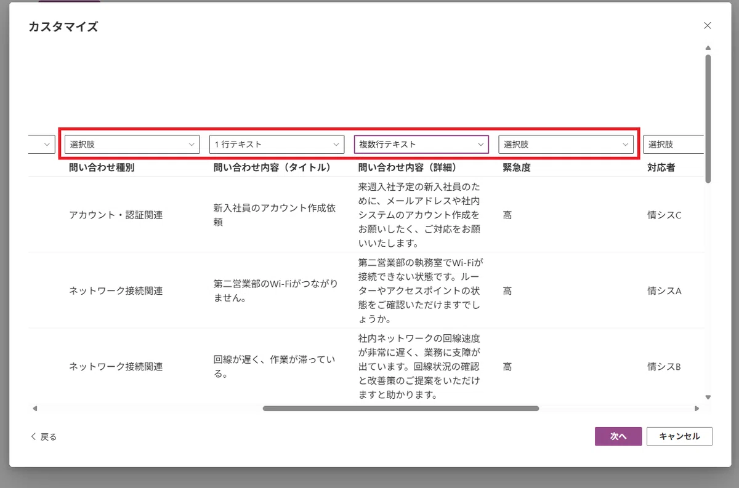
Task: Click the 情シスC cell
Action: (x=664, y=215)
